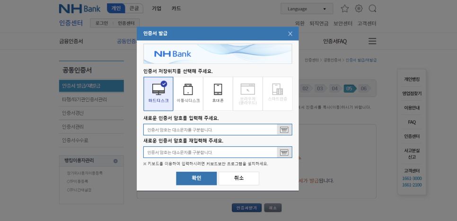Open OTP이용등록 link
The height and width of the screenshot is (221, 457).
(78, 181)
